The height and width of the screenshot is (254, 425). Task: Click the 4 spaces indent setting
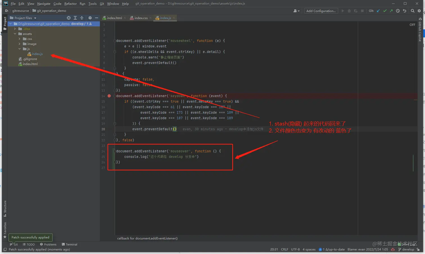(309, 250)
